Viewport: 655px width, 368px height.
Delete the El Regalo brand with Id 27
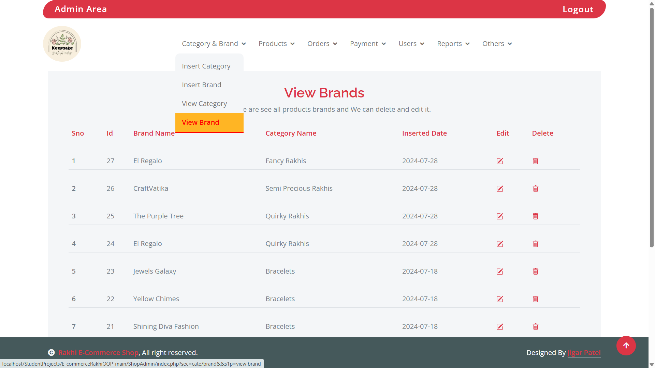click(536, 161)
